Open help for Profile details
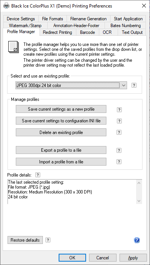Screen dimensions: 150x265 click(38, 175)
